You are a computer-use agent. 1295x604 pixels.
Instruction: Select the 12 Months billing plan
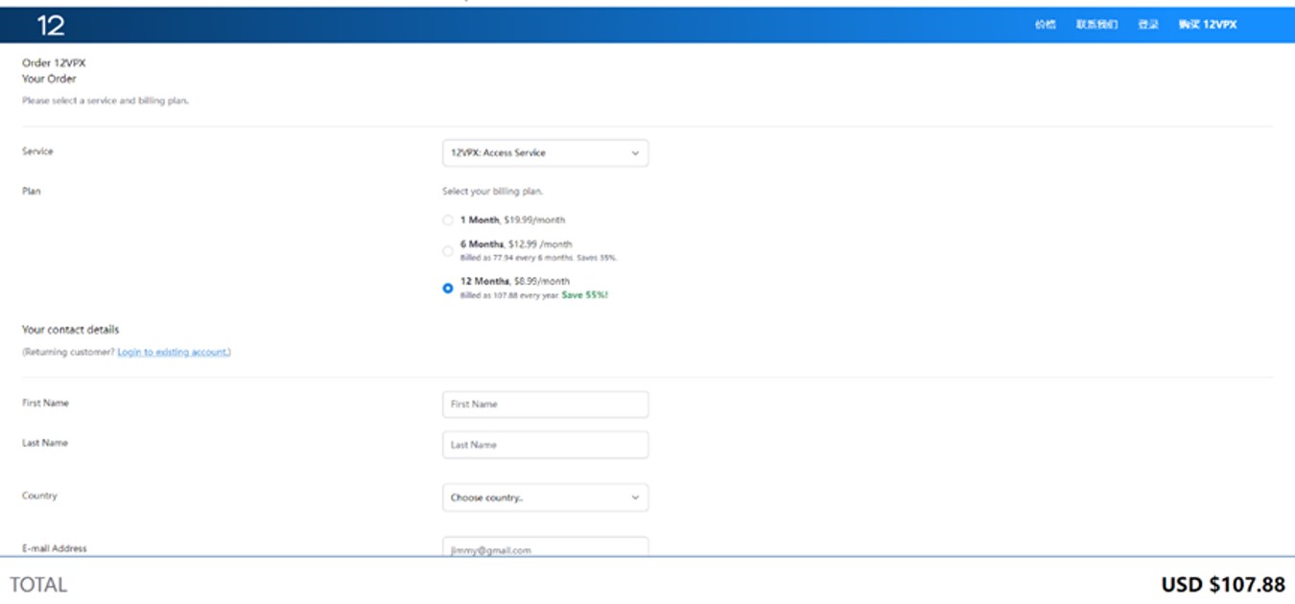click(x=448, y=288)
